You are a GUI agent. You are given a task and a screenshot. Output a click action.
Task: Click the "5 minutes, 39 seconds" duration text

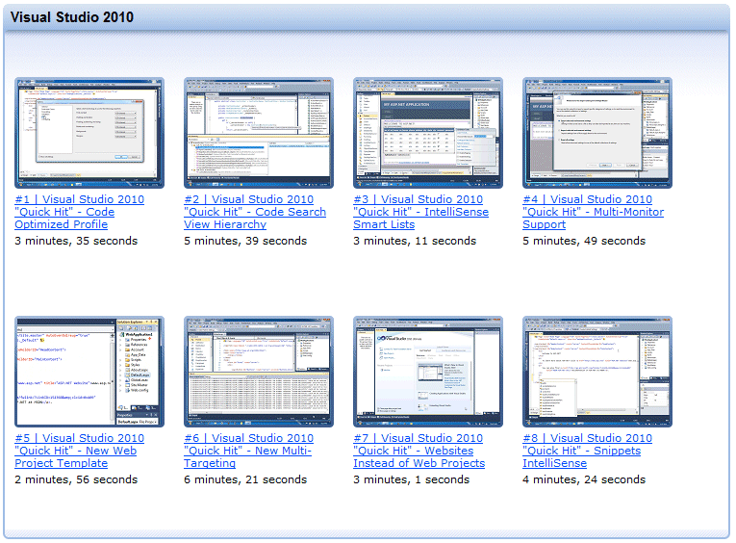[245, 241]
